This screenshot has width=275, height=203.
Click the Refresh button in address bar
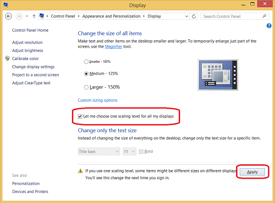[x=194, y=16]
